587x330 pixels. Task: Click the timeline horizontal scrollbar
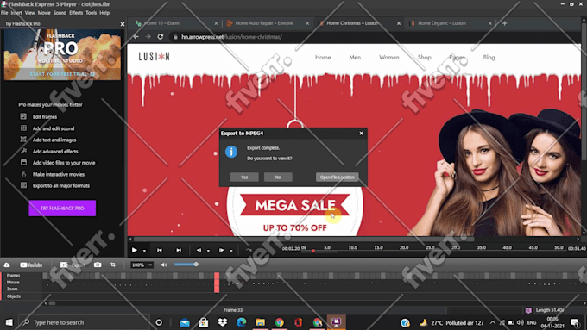52,303
